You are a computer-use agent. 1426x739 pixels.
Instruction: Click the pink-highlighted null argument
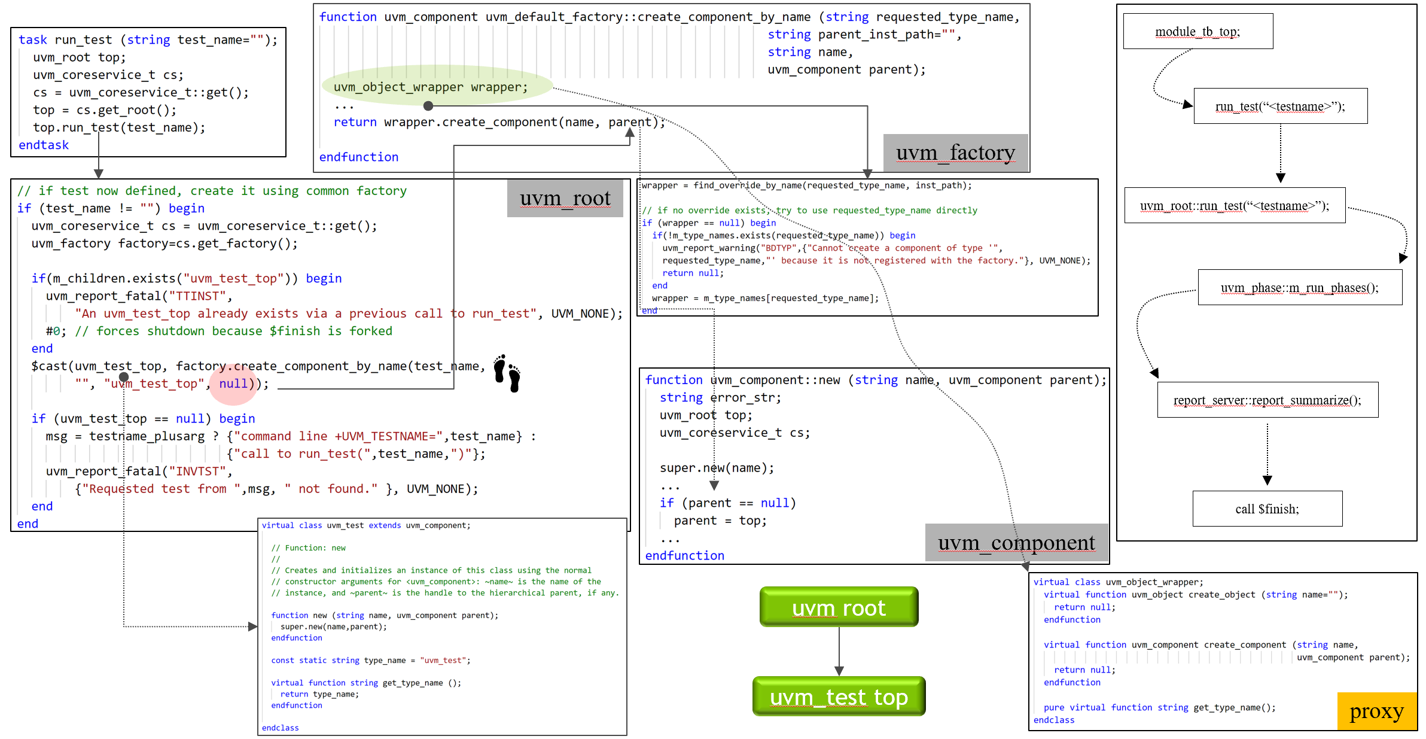pyautogui.click(x=233, y=384)
